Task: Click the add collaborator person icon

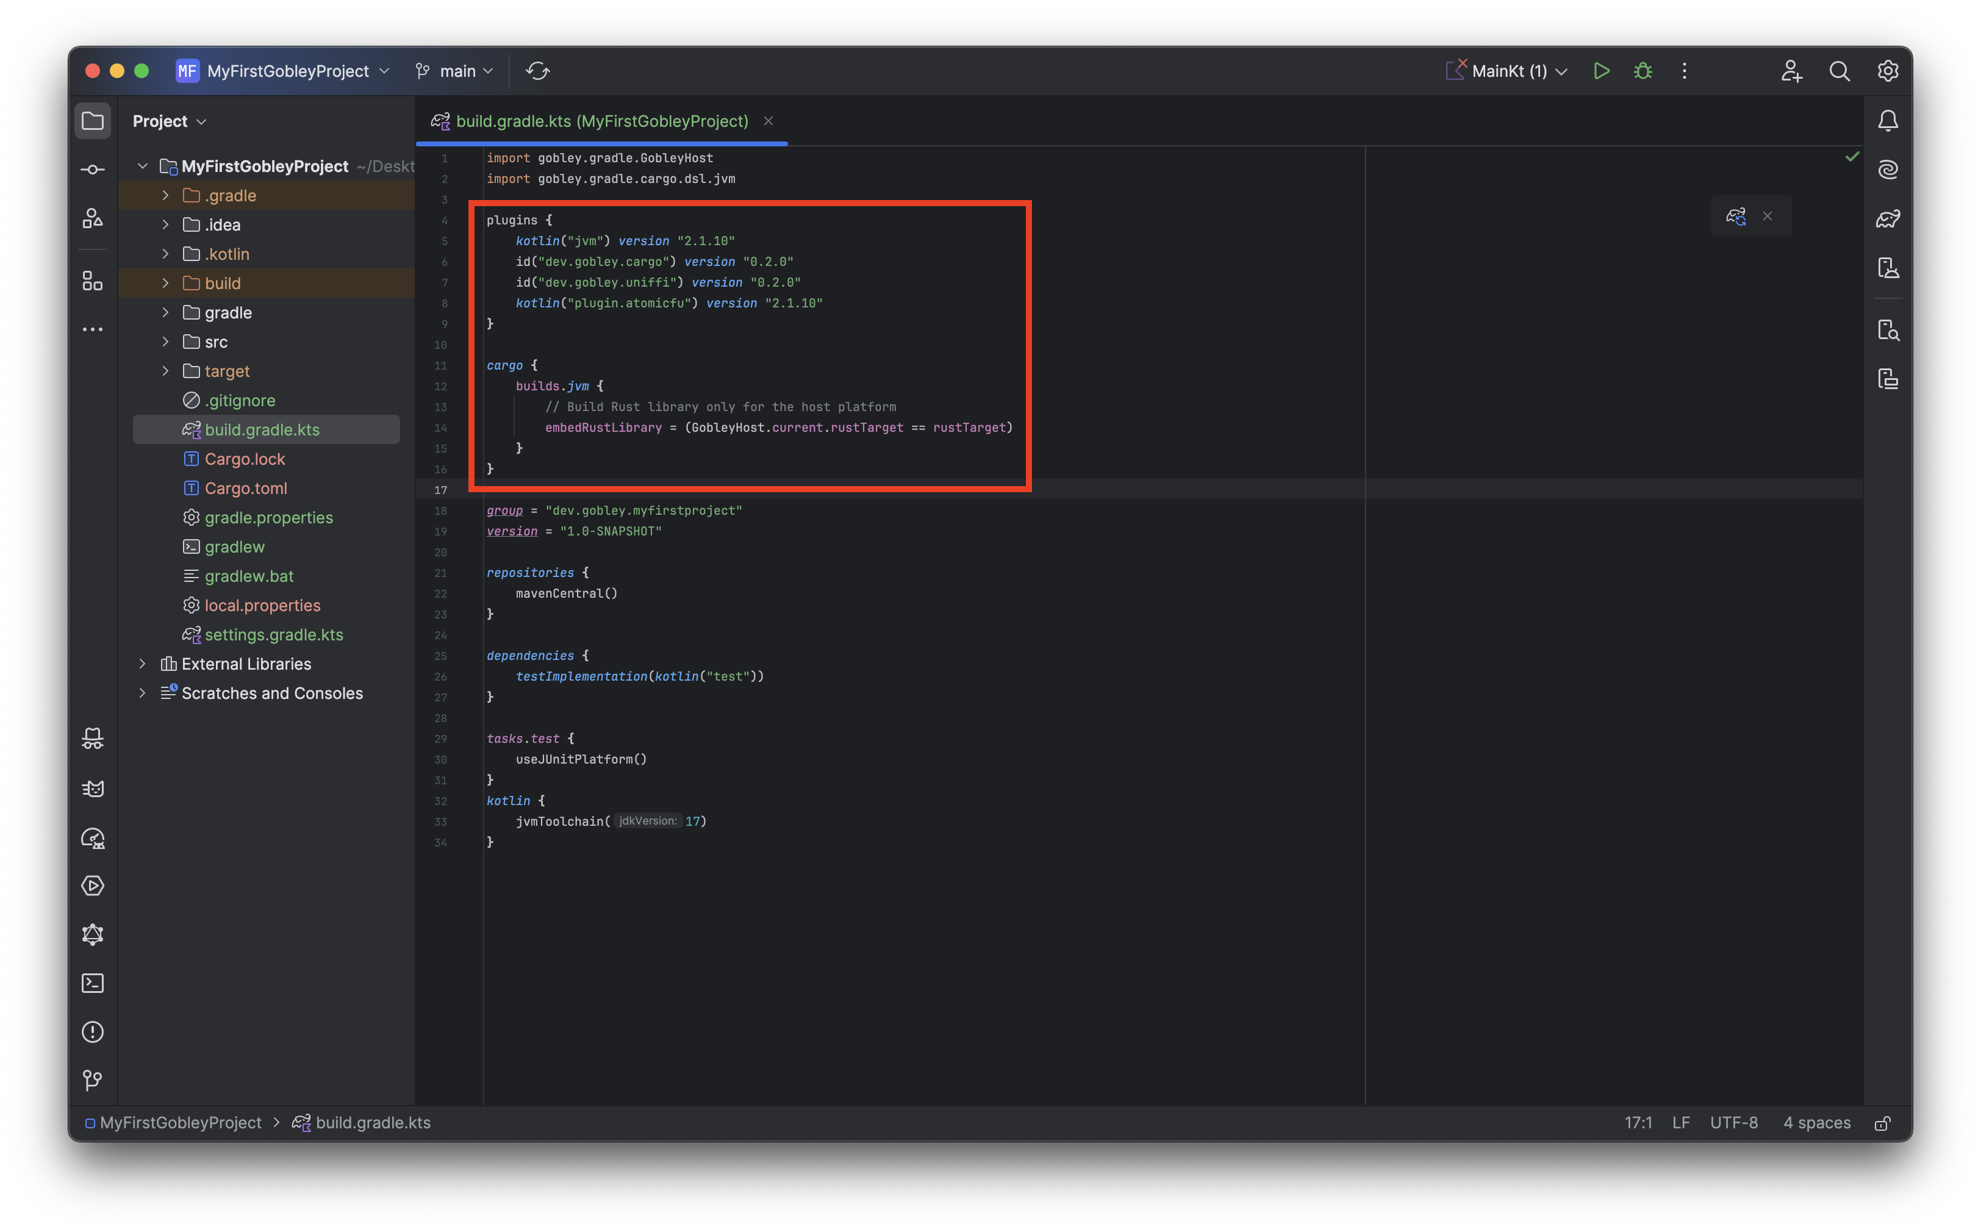Action: [x=1791, y=71]
